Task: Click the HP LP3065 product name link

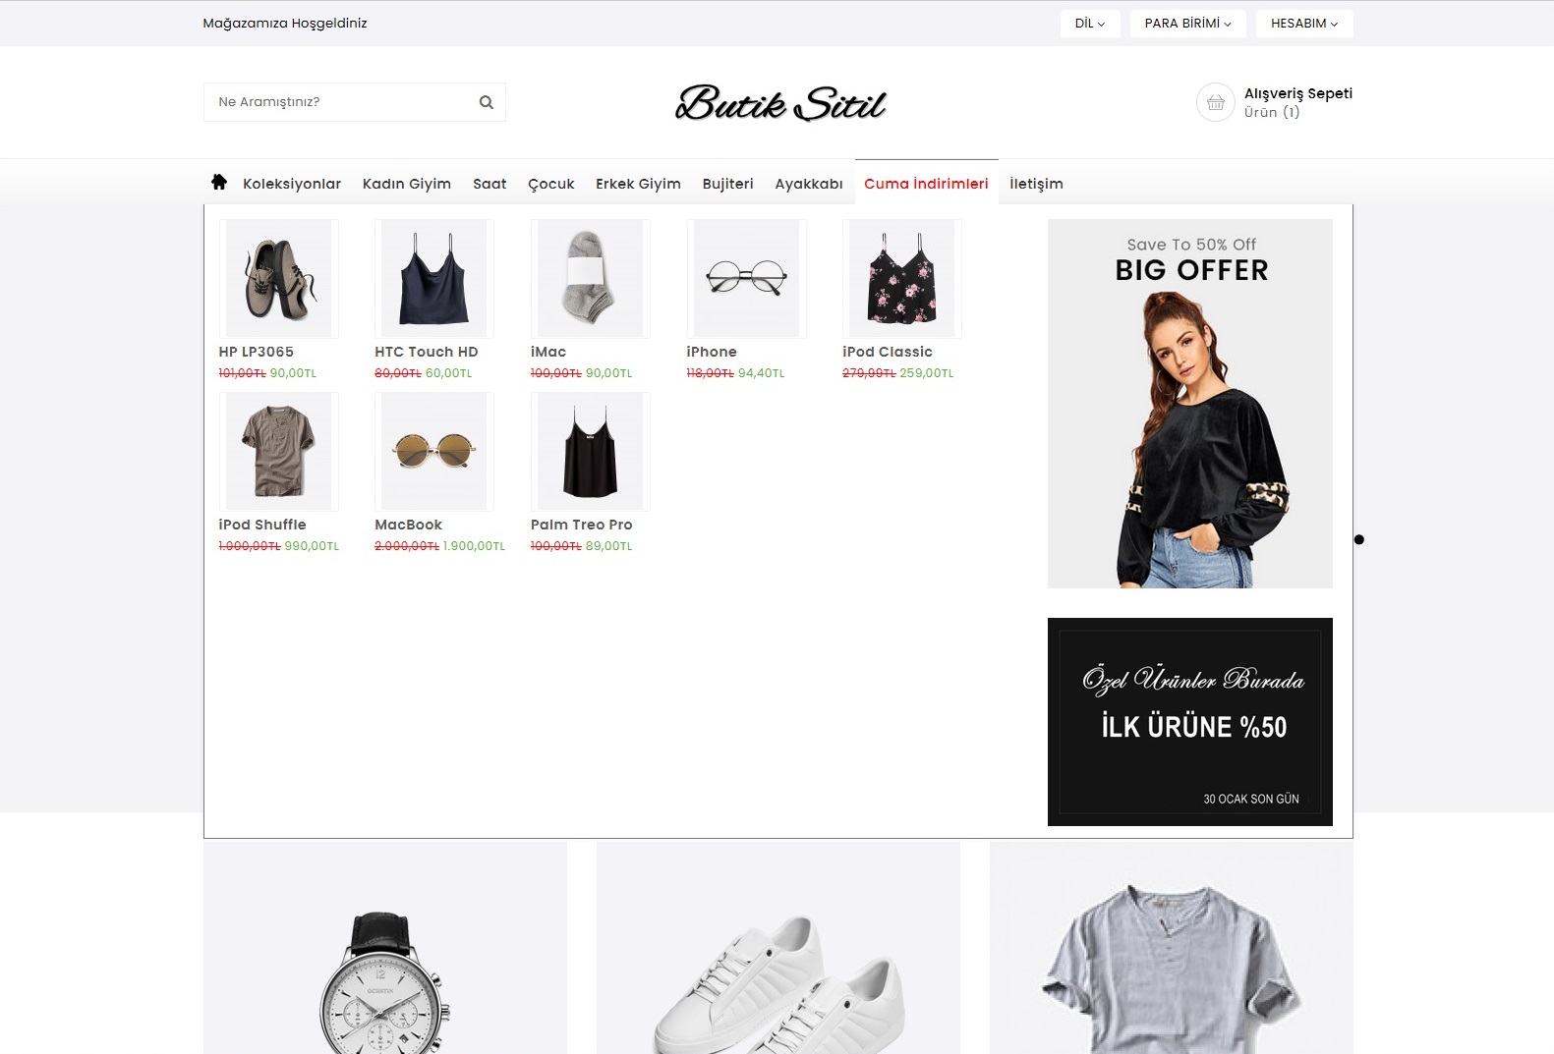Action: click(x=256, y=352)
